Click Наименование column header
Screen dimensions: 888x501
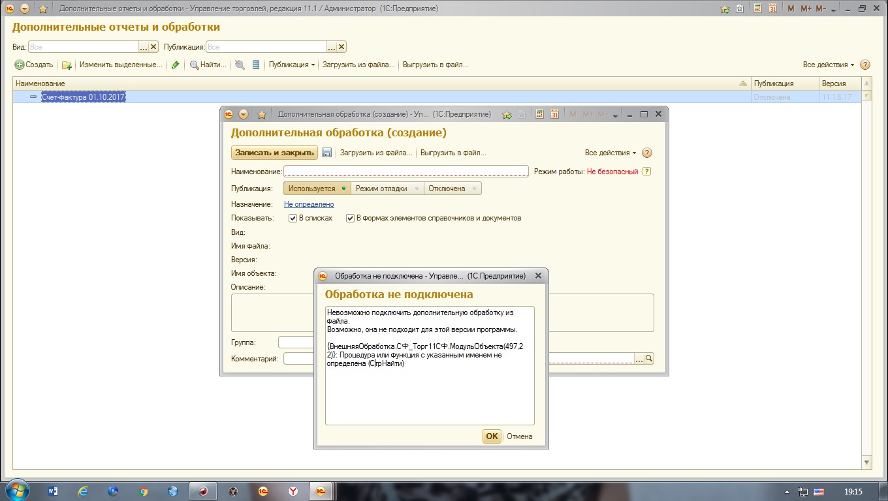tap(381, 83)
